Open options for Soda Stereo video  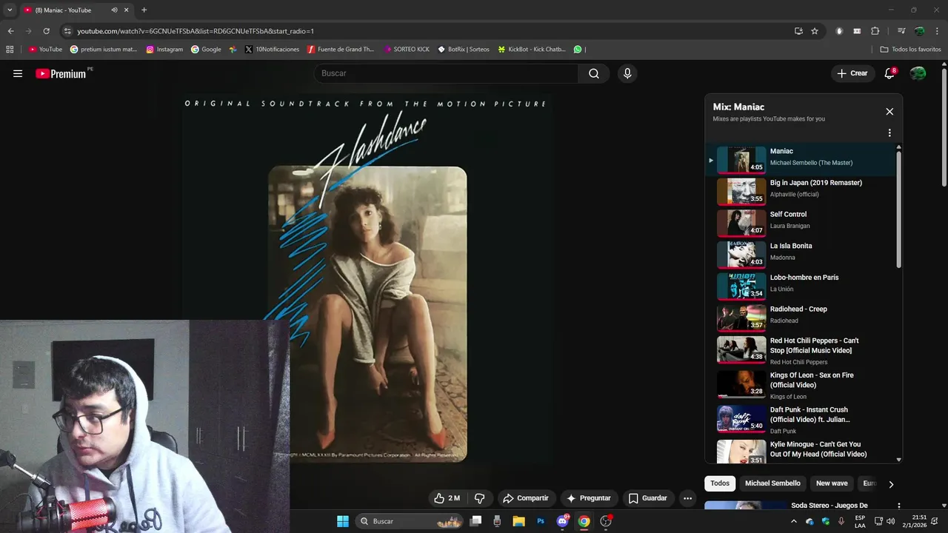(899, 506)
